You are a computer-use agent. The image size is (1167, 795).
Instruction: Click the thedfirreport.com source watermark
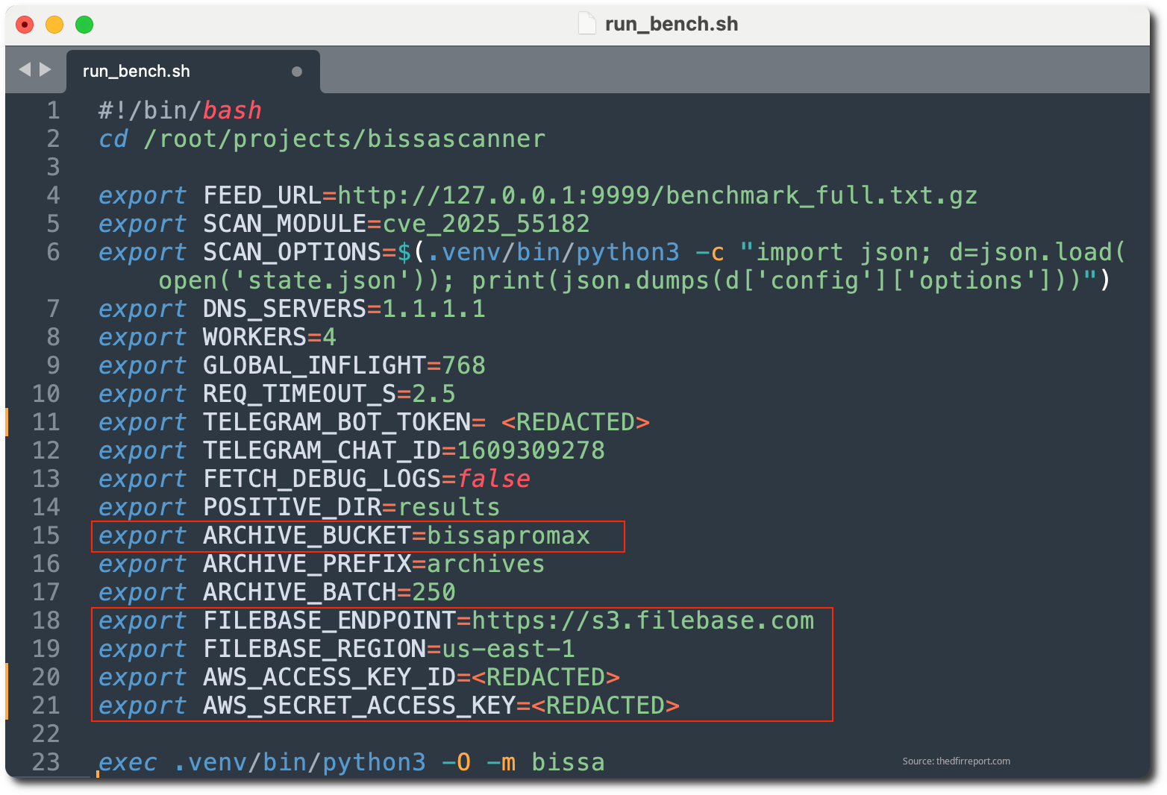click(x=956, y=761)
